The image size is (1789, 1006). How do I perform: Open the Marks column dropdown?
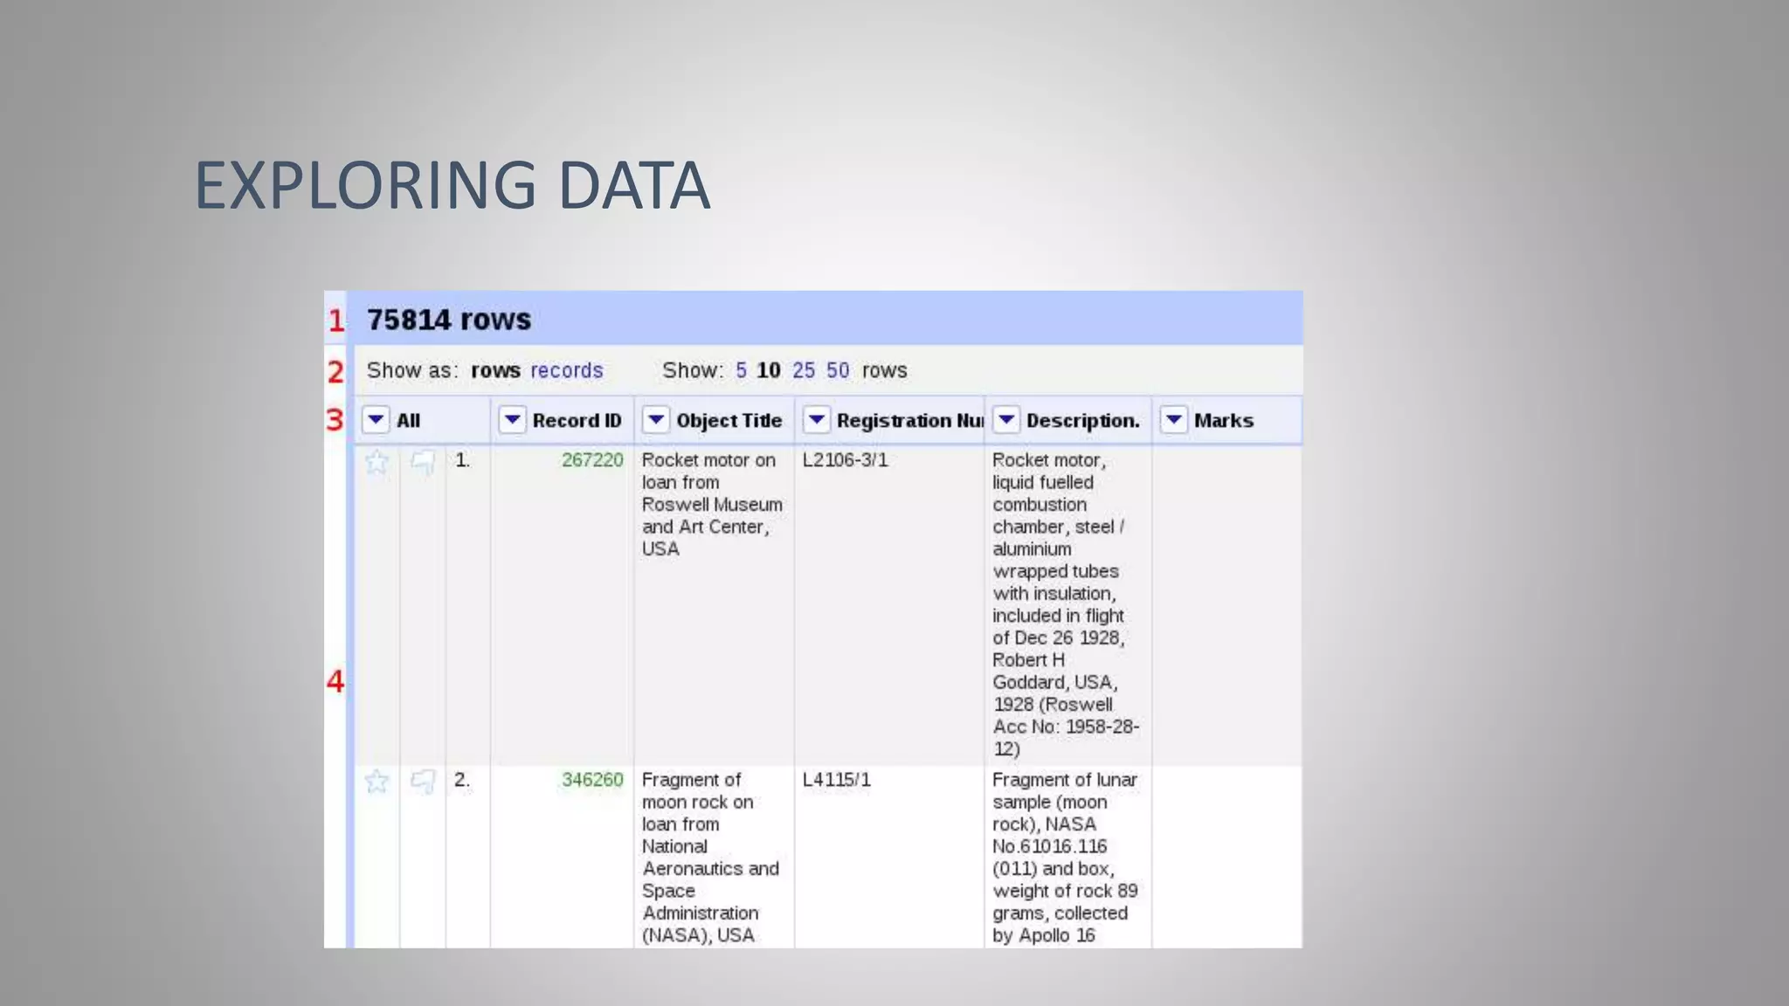click(1174, 420)
